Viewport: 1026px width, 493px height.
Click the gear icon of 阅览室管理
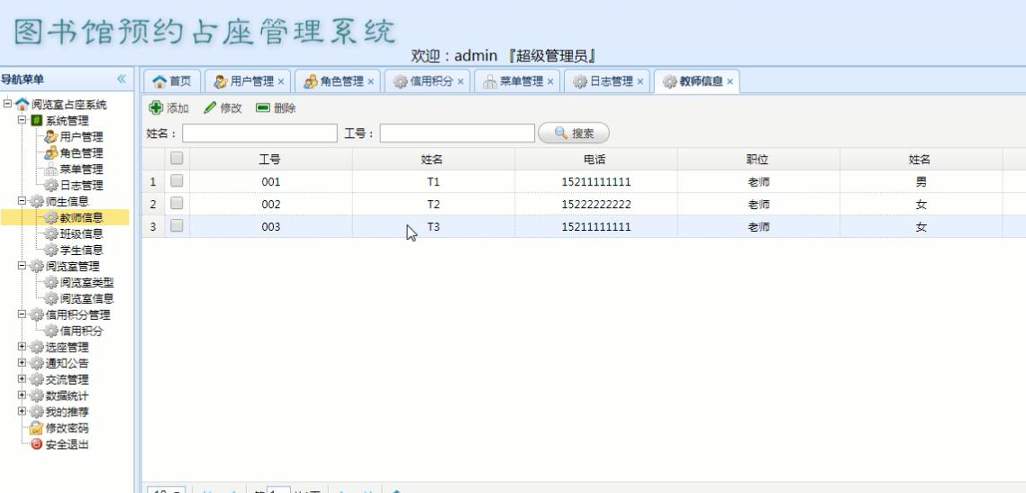[37, 267]
